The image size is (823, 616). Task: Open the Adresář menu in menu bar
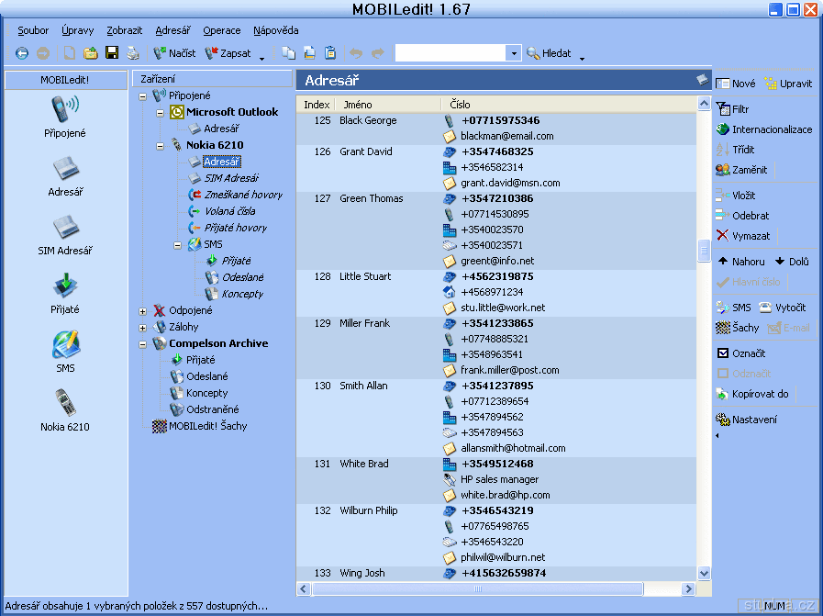pos(173,30)
